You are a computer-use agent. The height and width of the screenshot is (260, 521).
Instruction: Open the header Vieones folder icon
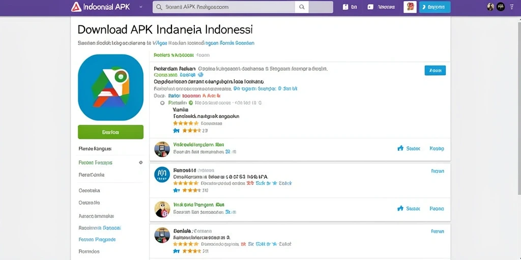pyautogui.click(x=370, y=7)
